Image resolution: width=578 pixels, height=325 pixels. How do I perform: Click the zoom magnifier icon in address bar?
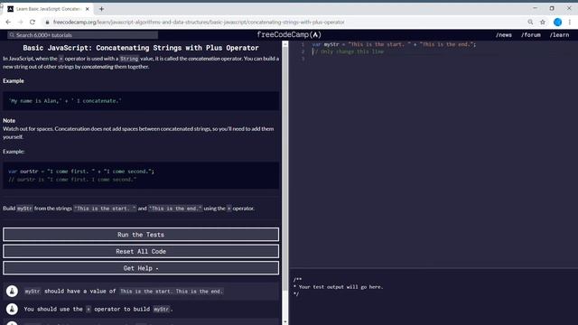tap(530, 22)
